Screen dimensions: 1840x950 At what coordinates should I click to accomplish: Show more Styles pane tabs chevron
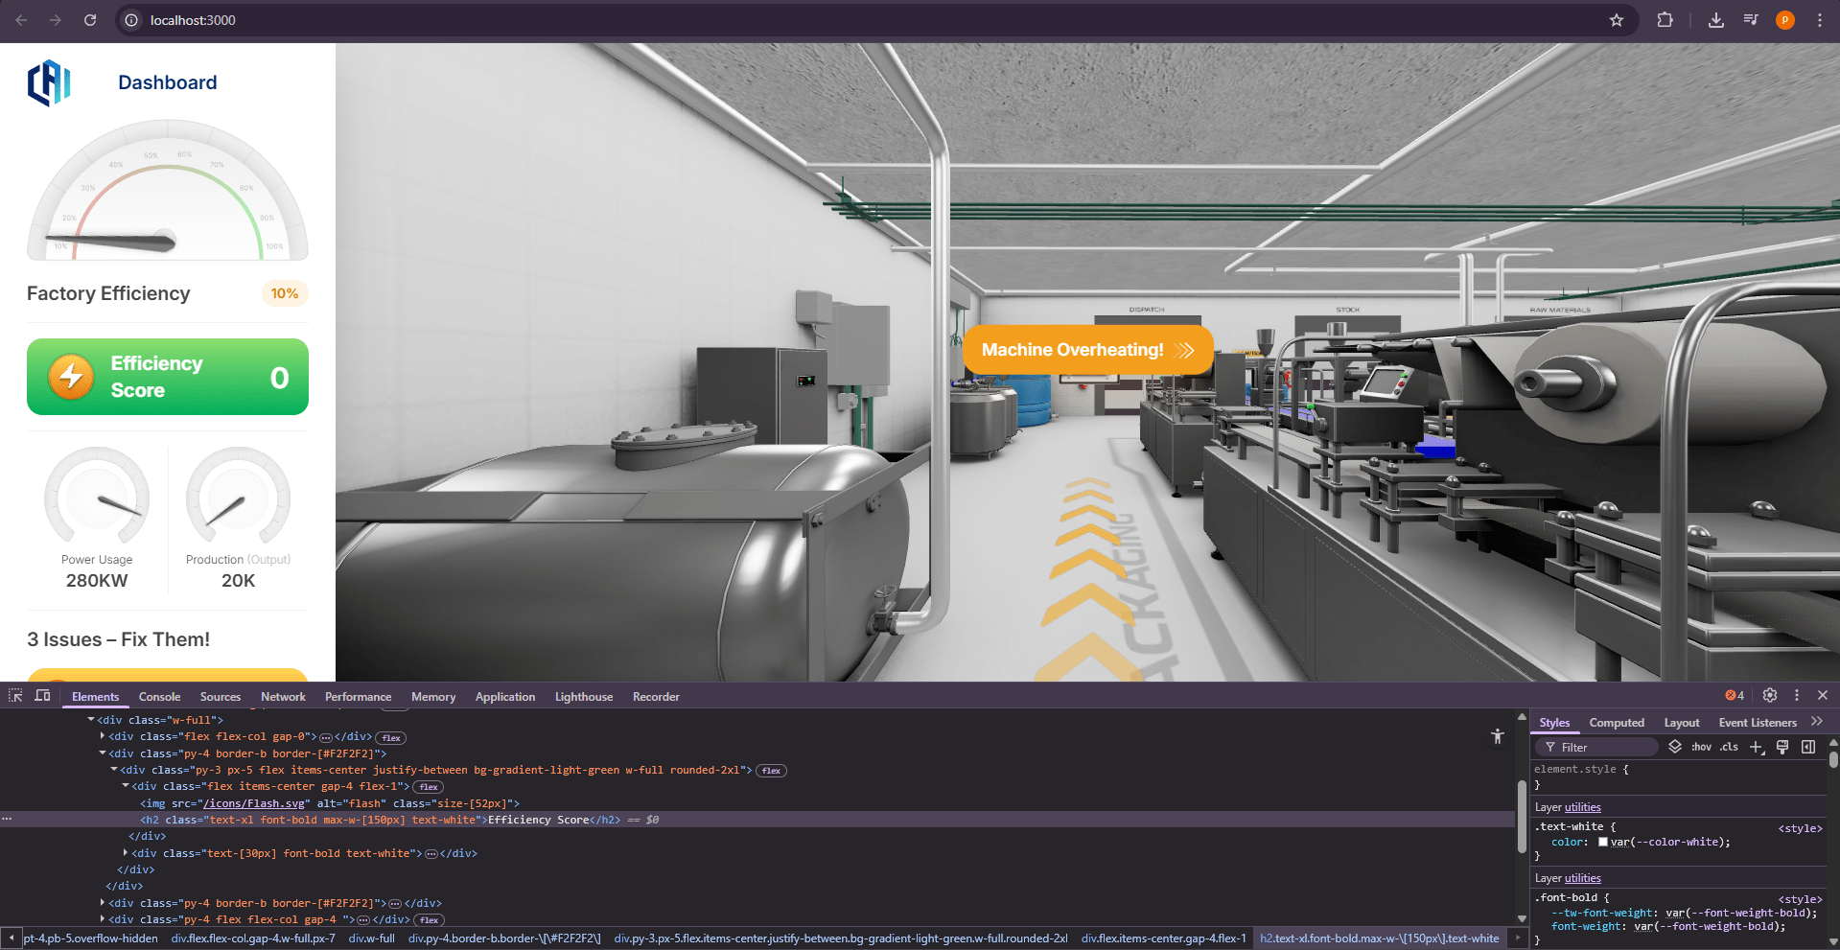(x=1816, y=722)
